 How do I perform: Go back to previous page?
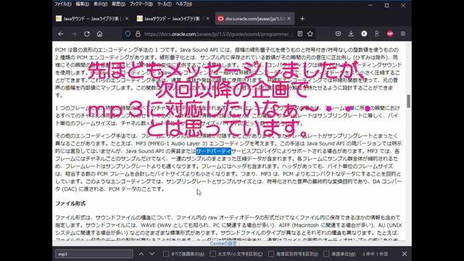coord(61,34)
